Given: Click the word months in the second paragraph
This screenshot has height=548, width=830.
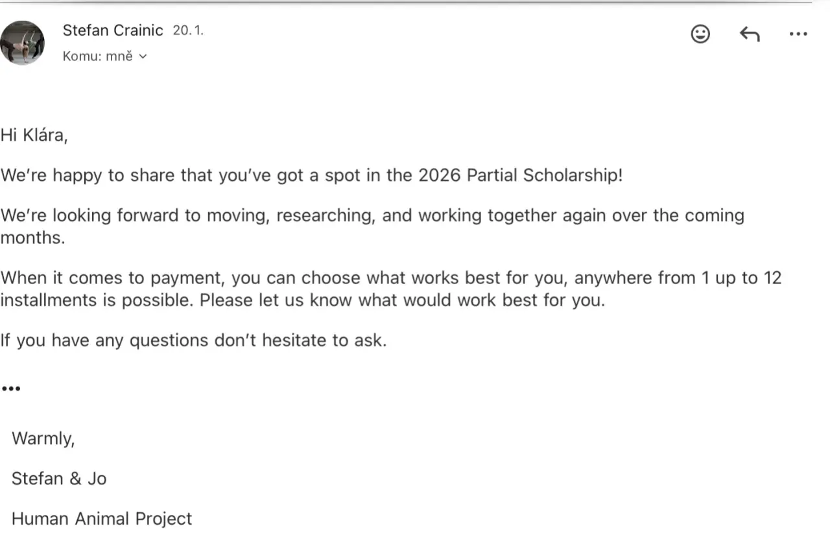Looking at the screenshot, I should click(x=32, y=238).
